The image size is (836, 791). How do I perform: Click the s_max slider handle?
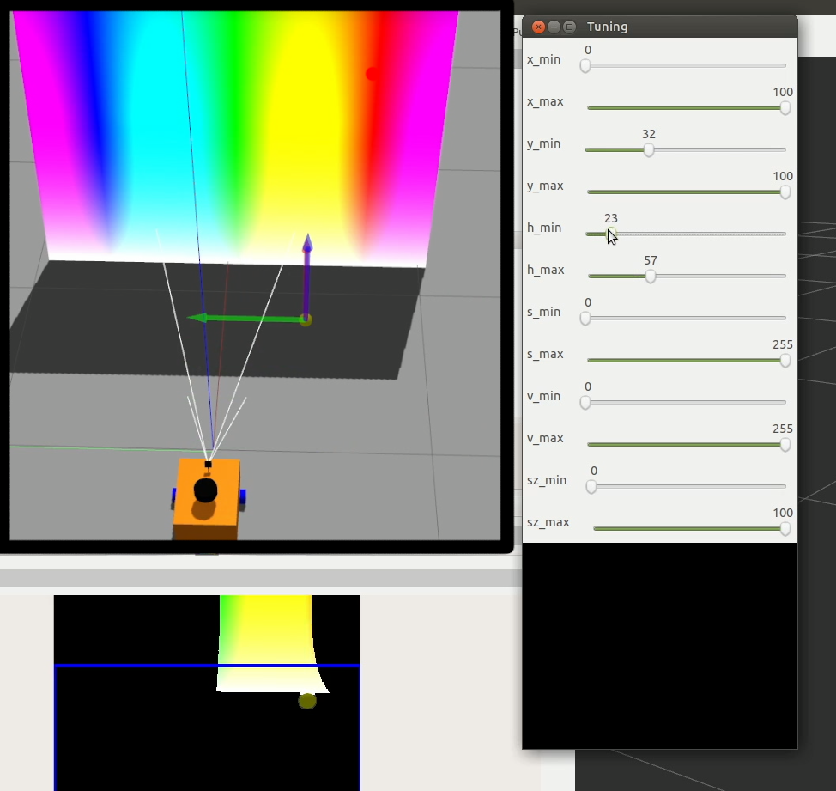tap(785, 360)
